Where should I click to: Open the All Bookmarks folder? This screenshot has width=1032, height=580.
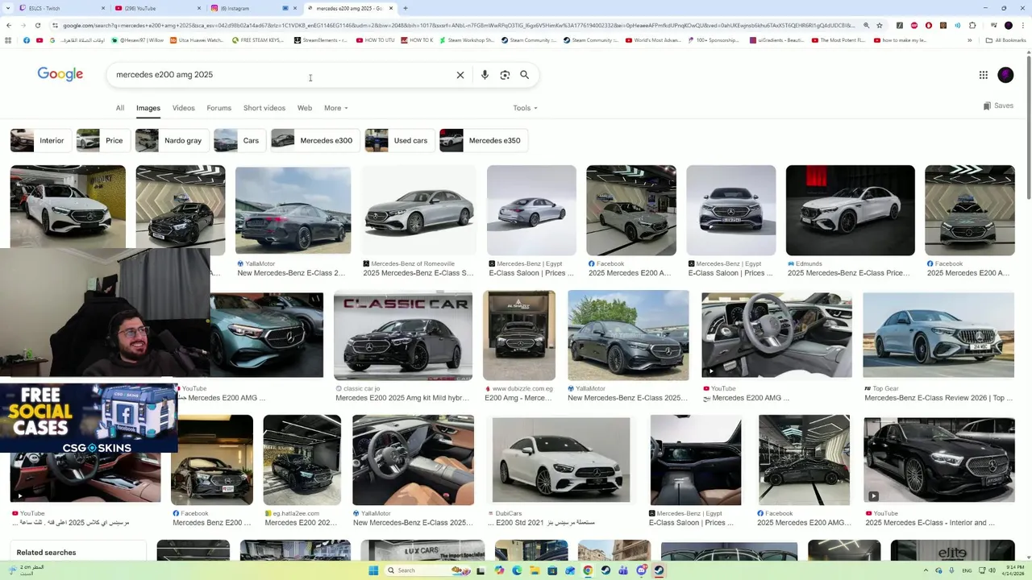pos(1005,40)
